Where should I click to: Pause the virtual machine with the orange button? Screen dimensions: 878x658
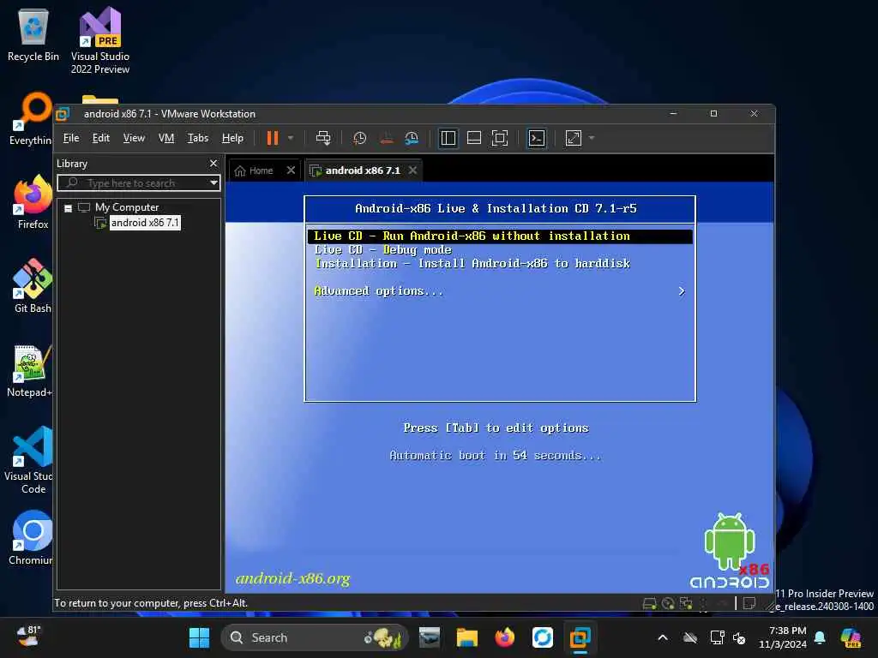click(272, 138)
